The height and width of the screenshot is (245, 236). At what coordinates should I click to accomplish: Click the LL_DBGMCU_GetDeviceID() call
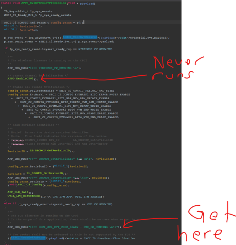pos(47,174)
